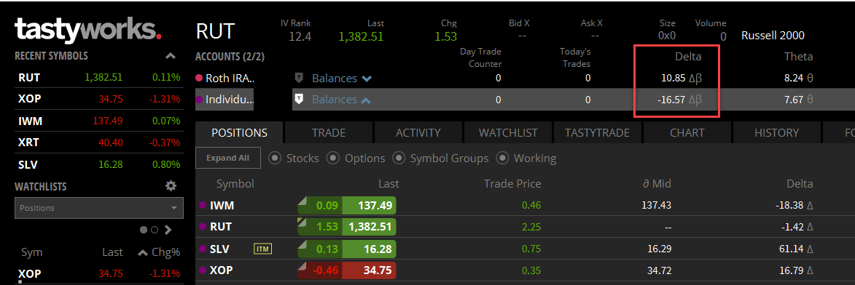Select the Working filter radio button
This screenshot has height=285, width=855.
pyautogui.click(x=502, y=158)
